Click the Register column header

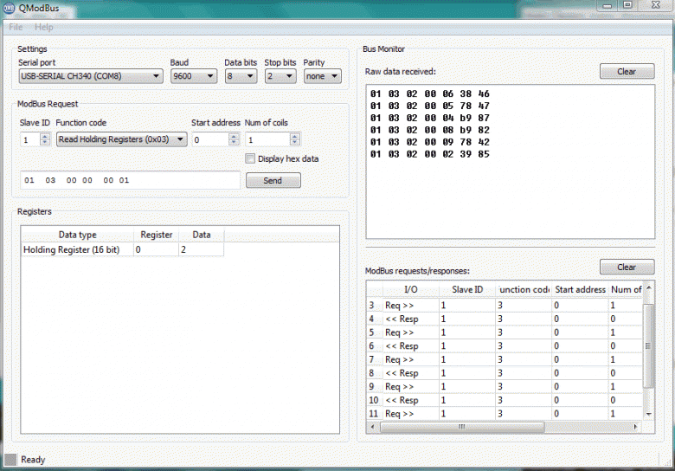(x=157, y=235)
